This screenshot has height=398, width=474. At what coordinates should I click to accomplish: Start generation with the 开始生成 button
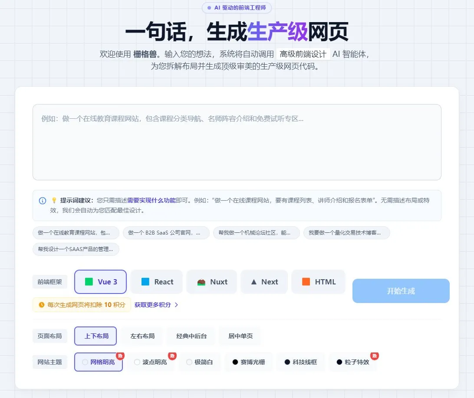[x=401, y=291]
